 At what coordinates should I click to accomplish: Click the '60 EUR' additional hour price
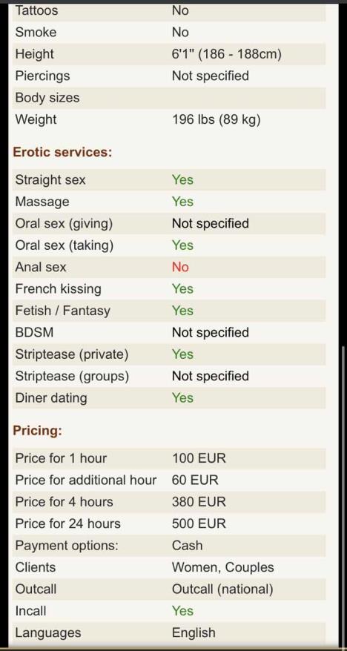click(x=195, y=480)
